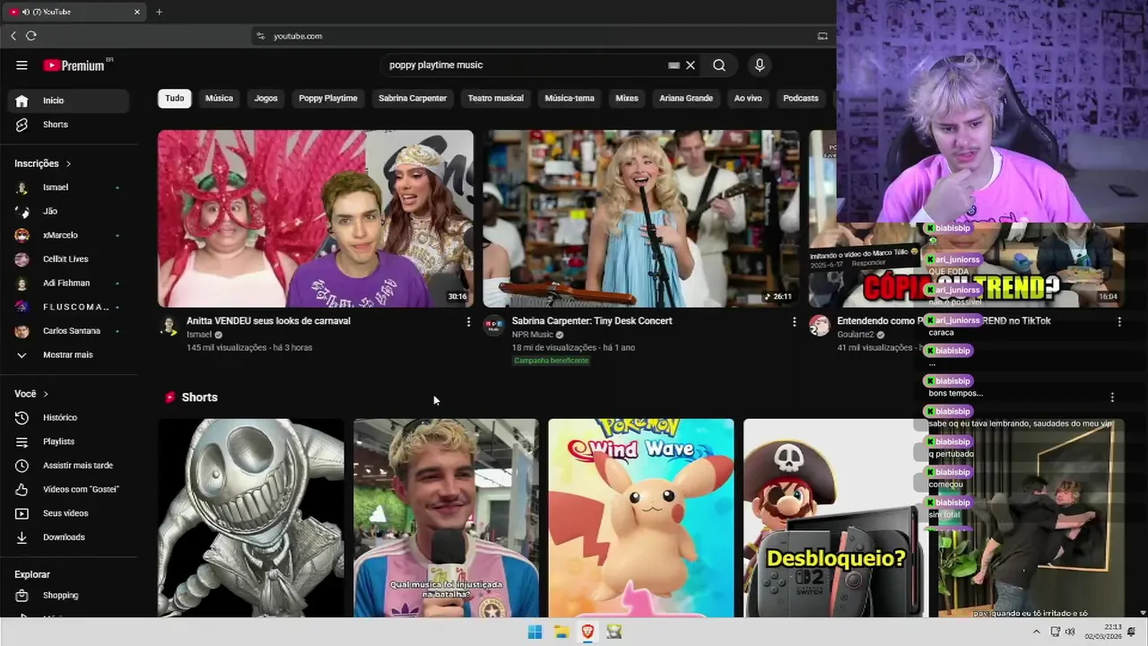This screenshot has width=1148, height=646.
Task: Open the Brave browser taskbar icon
Action: [587, 632]
